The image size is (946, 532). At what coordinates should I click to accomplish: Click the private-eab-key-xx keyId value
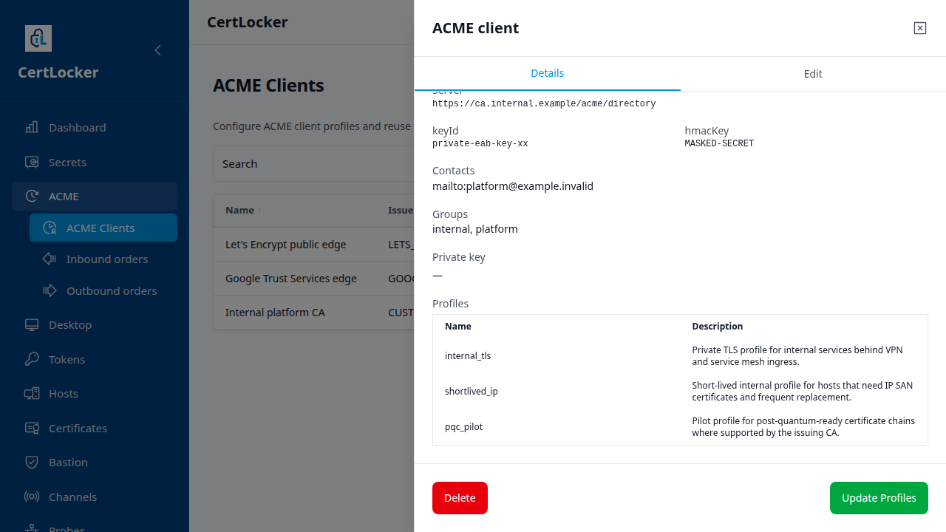coord(480,144)
